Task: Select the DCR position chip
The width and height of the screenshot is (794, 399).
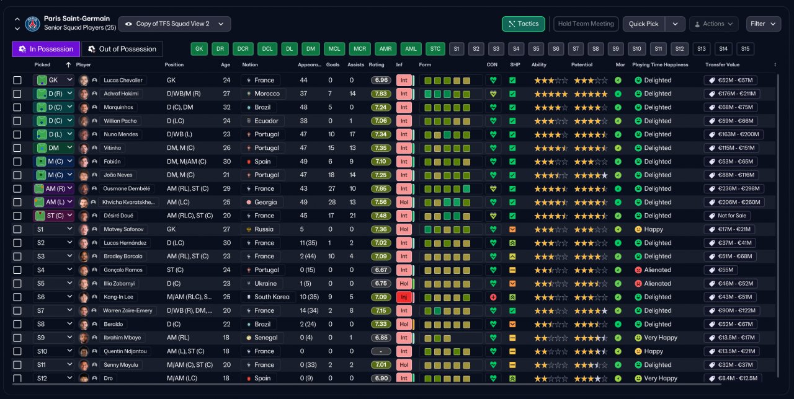Action: [x=243, y=49]
